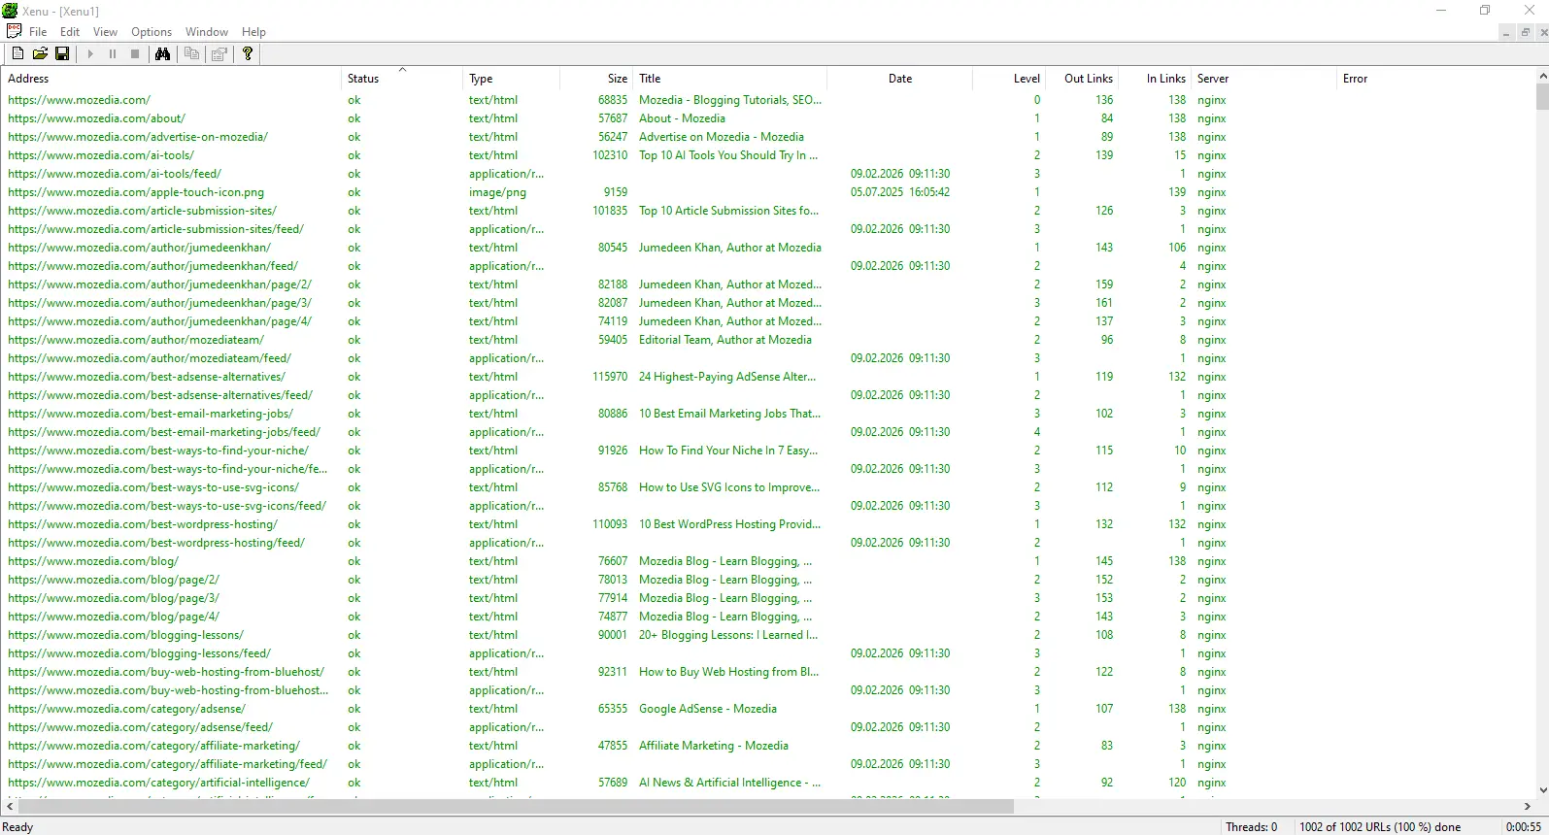Select the author/mozediateam/ address

[136, 340]
